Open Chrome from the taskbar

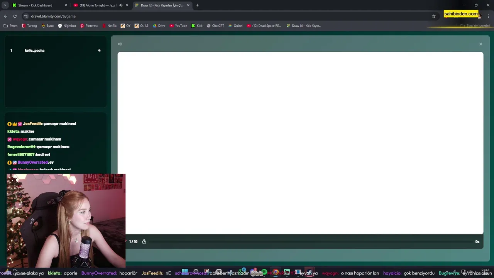tap(276, 272)
